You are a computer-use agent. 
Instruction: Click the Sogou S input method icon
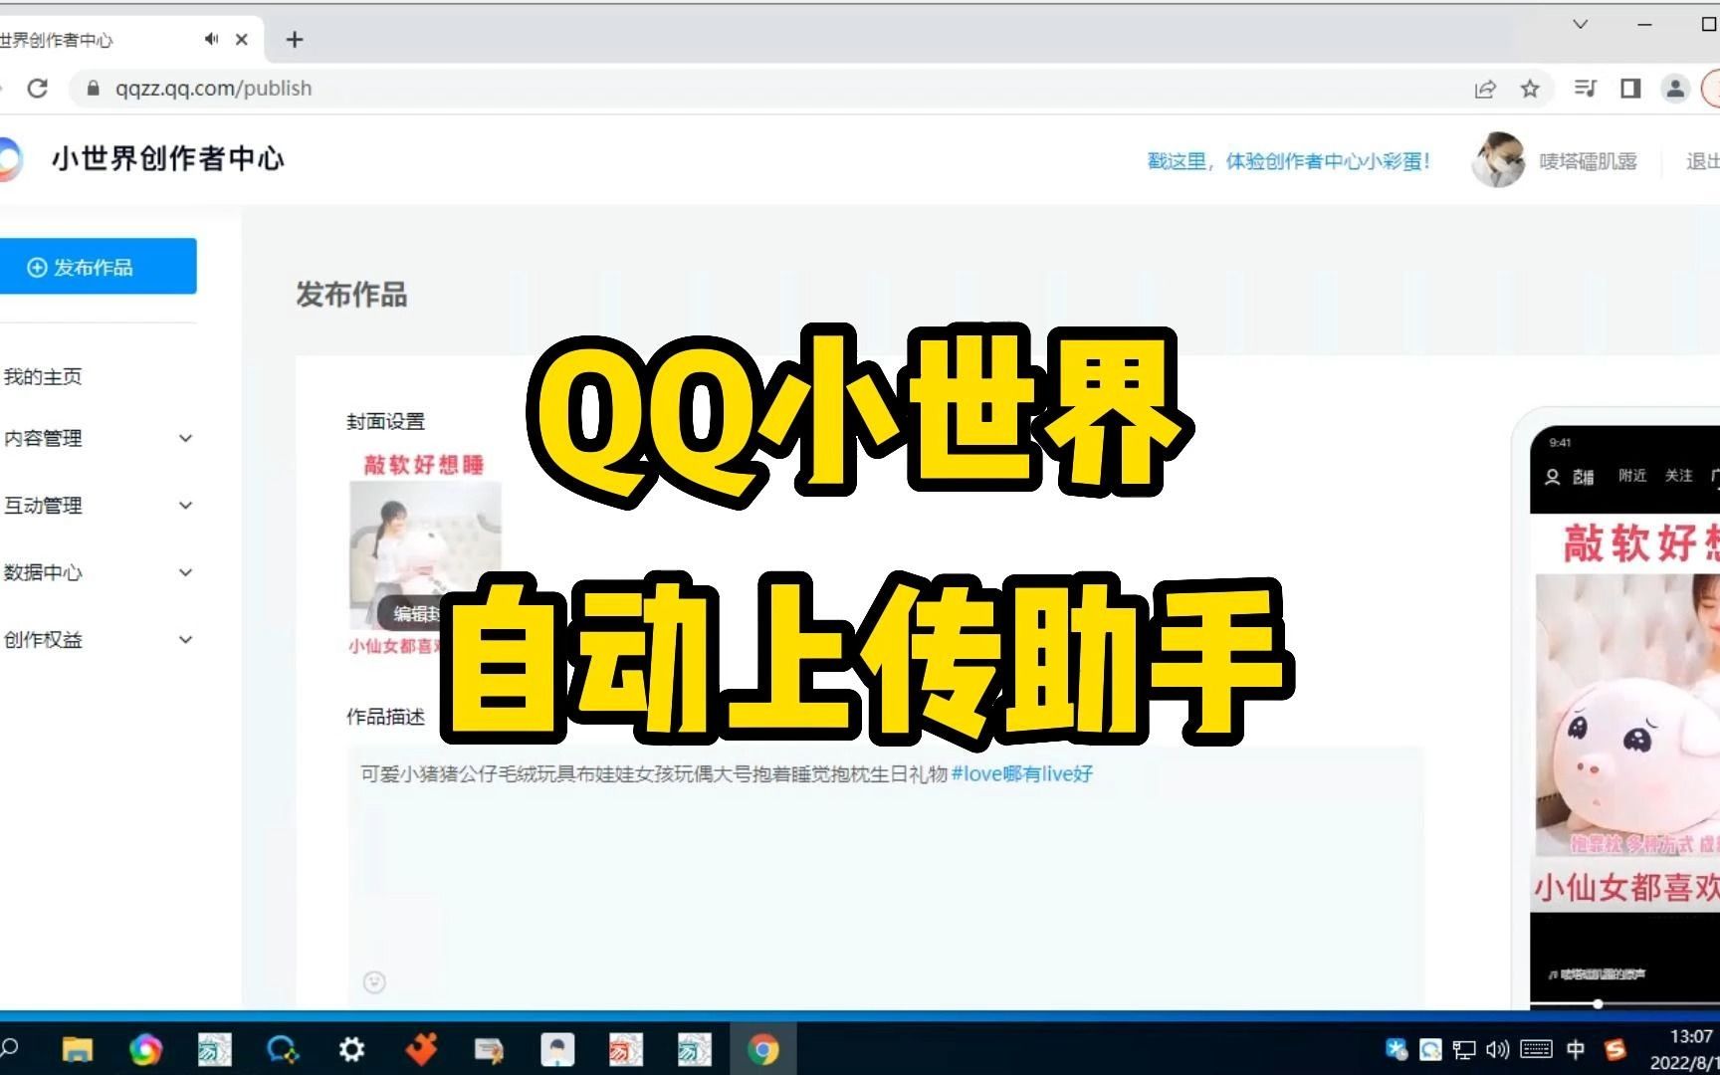tap(1615, 1049)
